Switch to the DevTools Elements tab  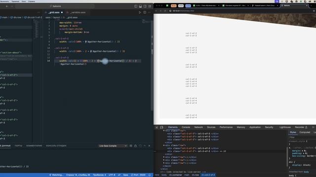pos(173,127)
